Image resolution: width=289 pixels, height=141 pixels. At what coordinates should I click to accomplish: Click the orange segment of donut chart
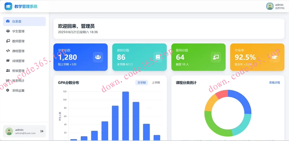click(211, 103)
